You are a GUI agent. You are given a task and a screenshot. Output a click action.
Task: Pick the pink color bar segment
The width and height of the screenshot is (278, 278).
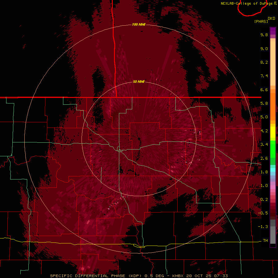click(x=273, y=187)
